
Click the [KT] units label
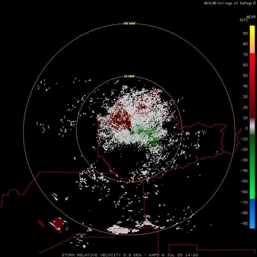point(244,20)
